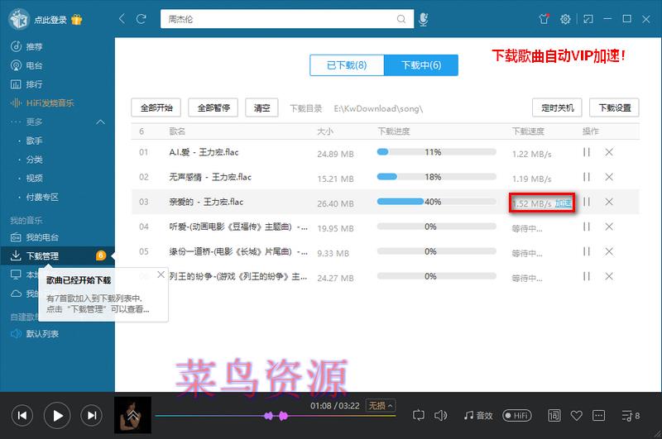Cancel the 列王的纷争 download
662x439 pixels.
609,277
